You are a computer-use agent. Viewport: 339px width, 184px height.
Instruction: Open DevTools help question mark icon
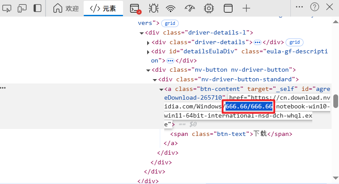pos(314,7)
